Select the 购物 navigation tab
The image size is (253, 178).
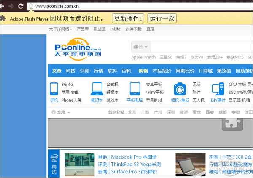tap(143, 71)
